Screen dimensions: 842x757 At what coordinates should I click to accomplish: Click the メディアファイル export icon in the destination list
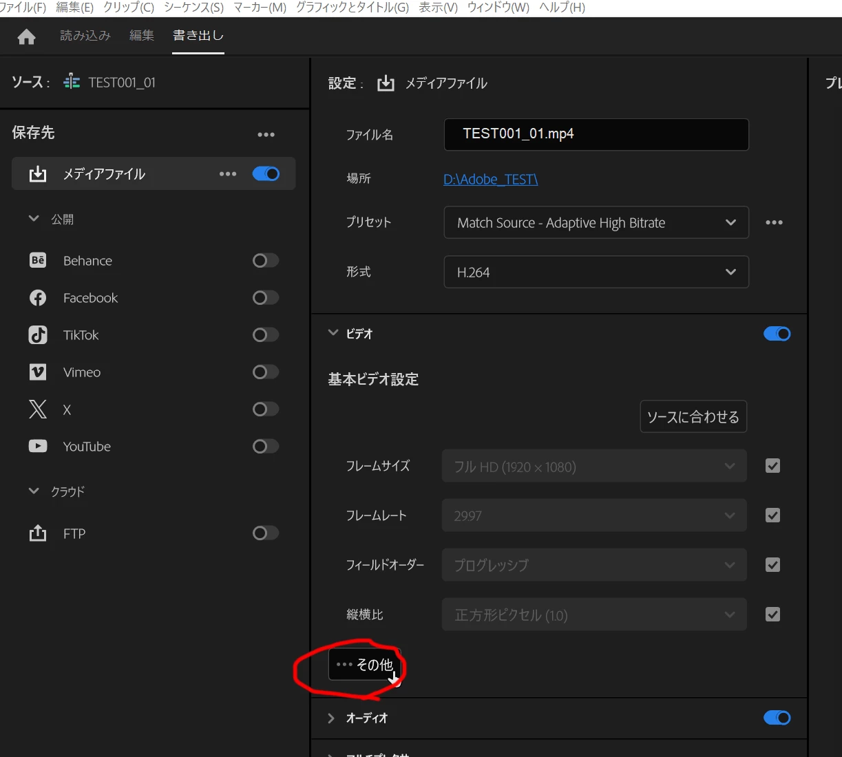[x=38, y=174]
